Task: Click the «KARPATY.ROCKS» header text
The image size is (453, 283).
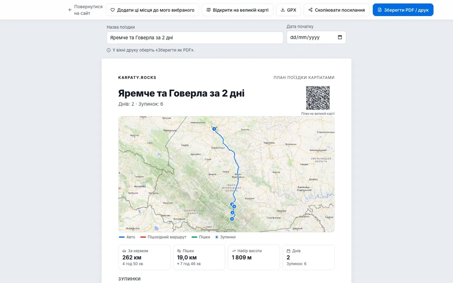Action: tap(137, 77)
